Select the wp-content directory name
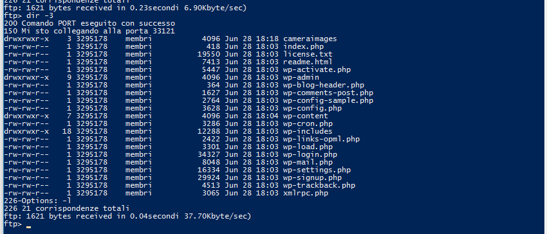547x234 pixels. (x=306, y=116)
